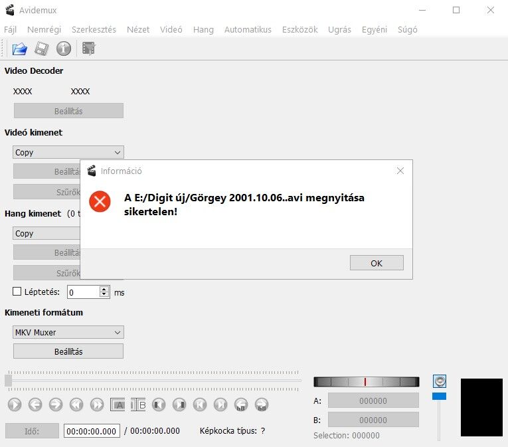508x447 pixels.
Task: Click the Selection: 000000 text
Action: click(347, 435)
